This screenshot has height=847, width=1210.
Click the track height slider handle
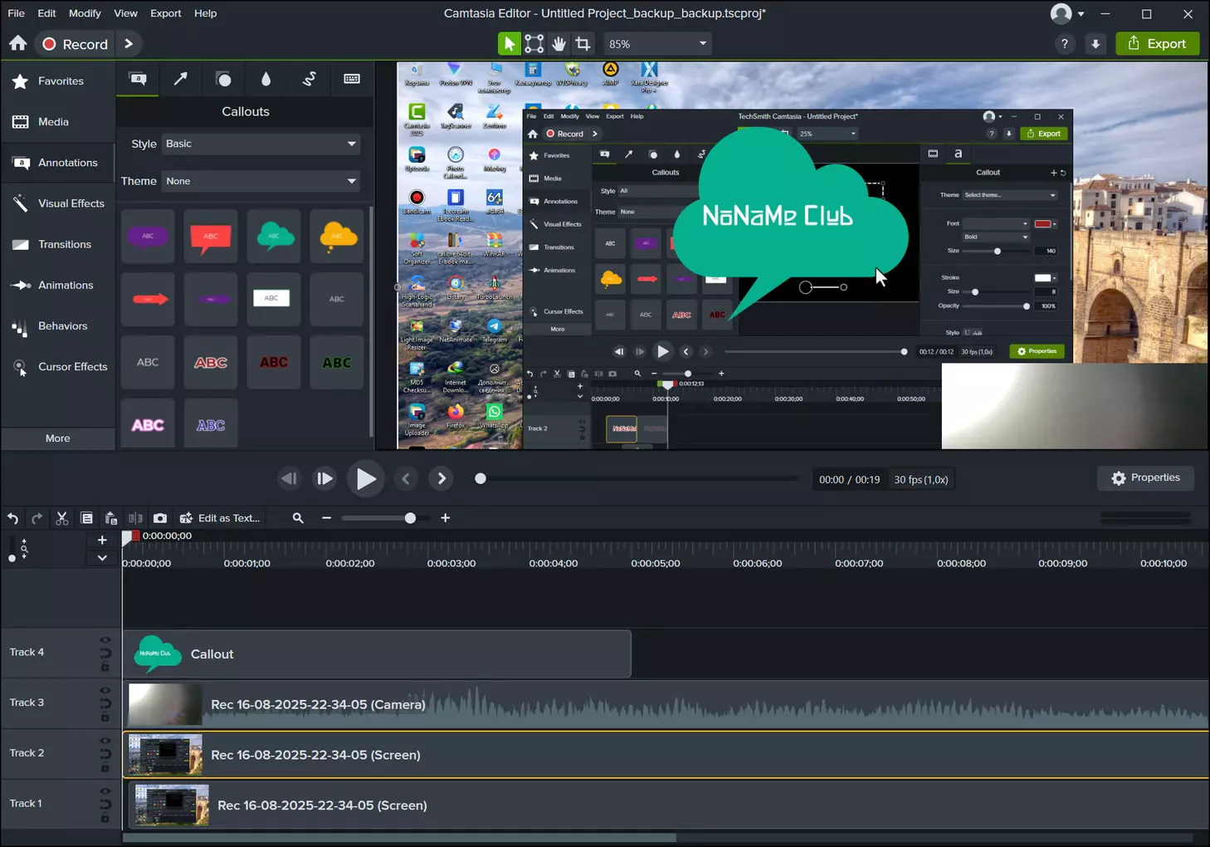[12, 559]
